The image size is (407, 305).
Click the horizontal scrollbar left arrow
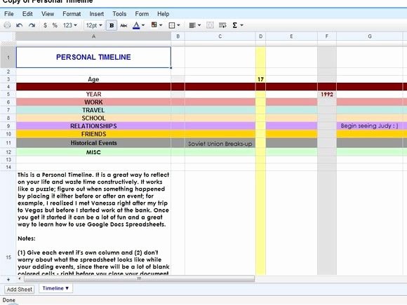tap(20, 279)
